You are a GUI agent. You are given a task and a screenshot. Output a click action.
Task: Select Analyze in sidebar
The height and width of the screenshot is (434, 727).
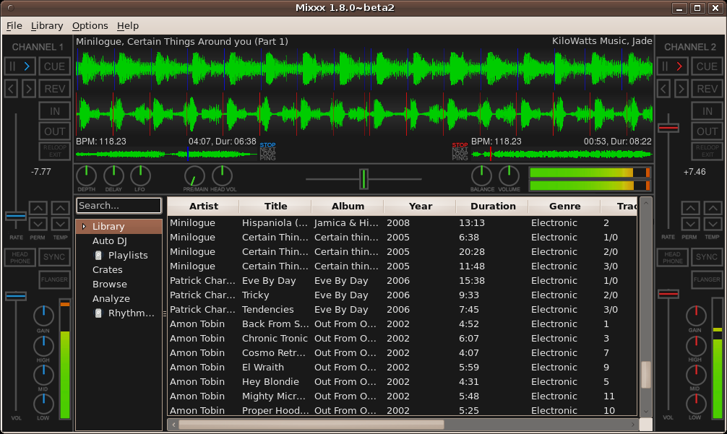tap(111, 299)
